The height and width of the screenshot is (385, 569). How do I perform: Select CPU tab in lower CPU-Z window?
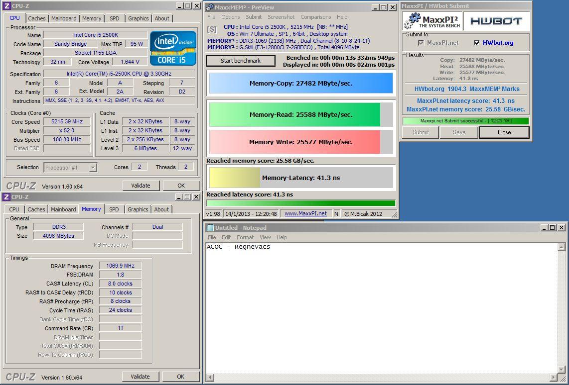[x=14, y=209]
